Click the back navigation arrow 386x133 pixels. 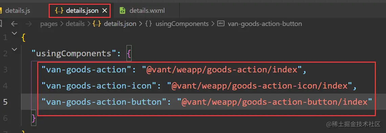point(14,24)
